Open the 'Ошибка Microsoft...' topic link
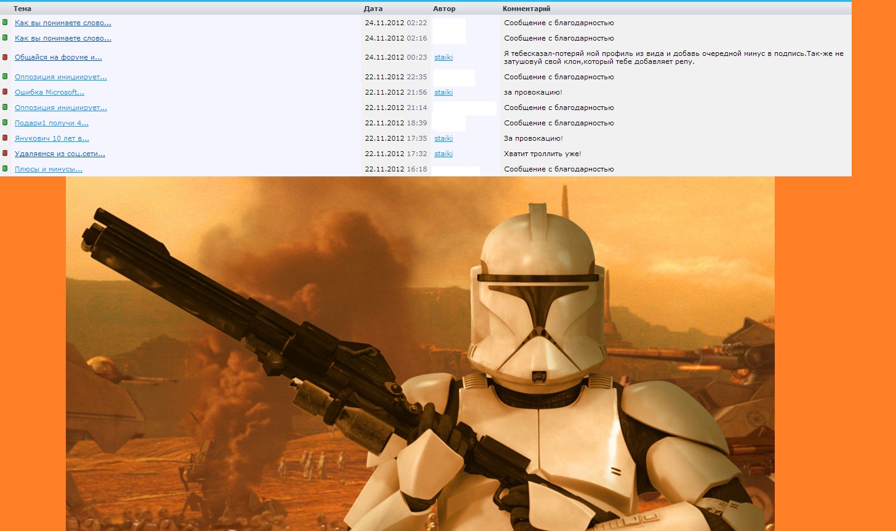Viewport: 896px width, 531px height. point(49,92)
